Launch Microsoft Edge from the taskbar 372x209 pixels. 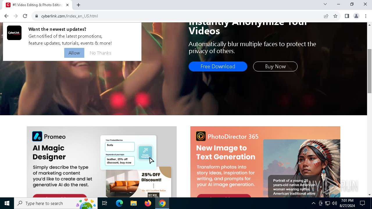tap(119, 203)
